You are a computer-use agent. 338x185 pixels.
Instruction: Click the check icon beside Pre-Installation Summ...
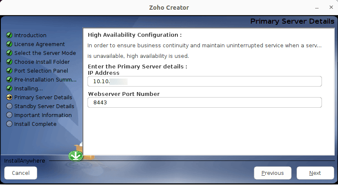[9, 79]
